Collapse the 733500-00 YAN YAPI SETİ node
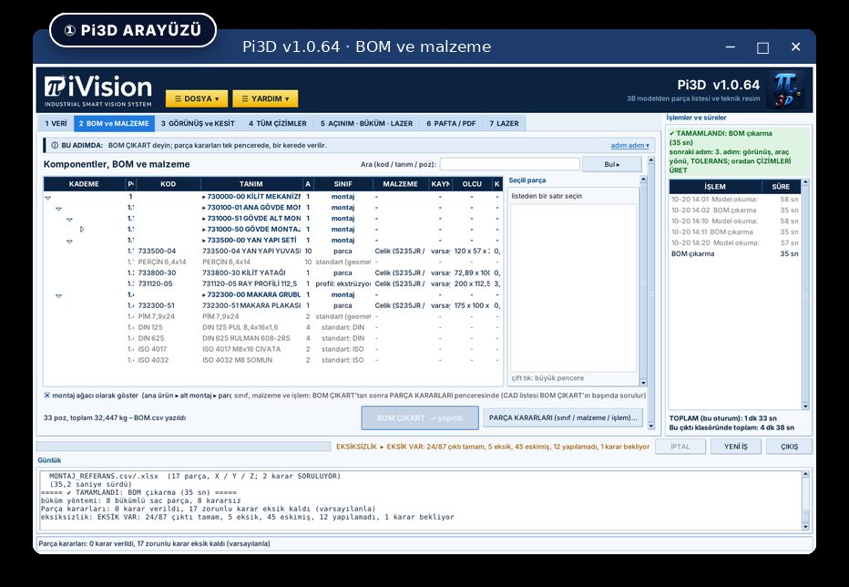Image resolution: width=849 pixels, height=587 pixels. click(69, 242)
